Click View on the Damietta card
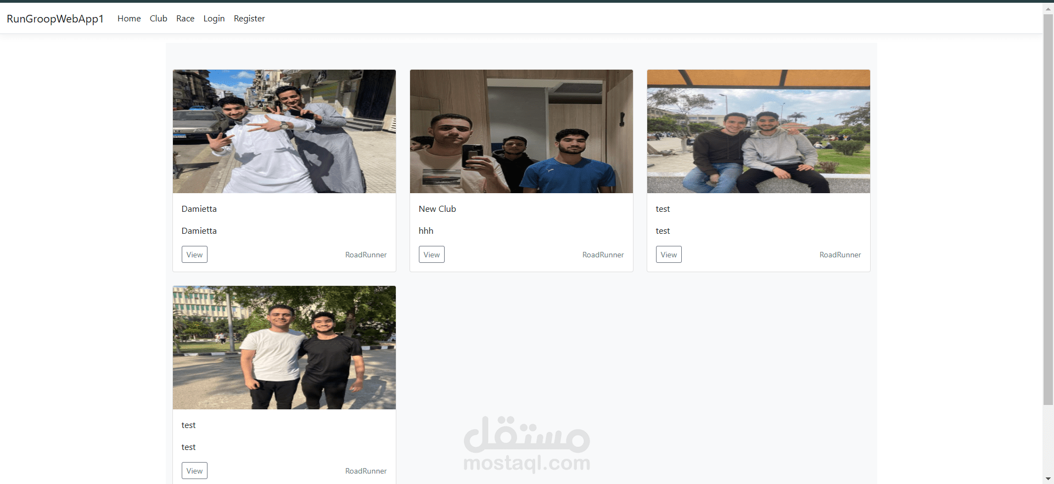 point(194,255)
